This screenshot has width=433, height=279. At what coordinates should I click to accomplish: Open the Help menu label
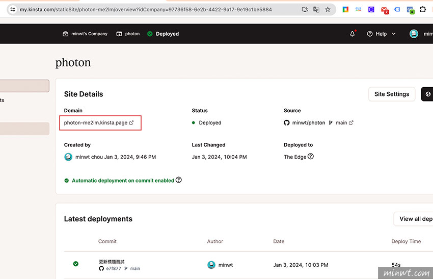pyautogui.click(x=381, y=34)
